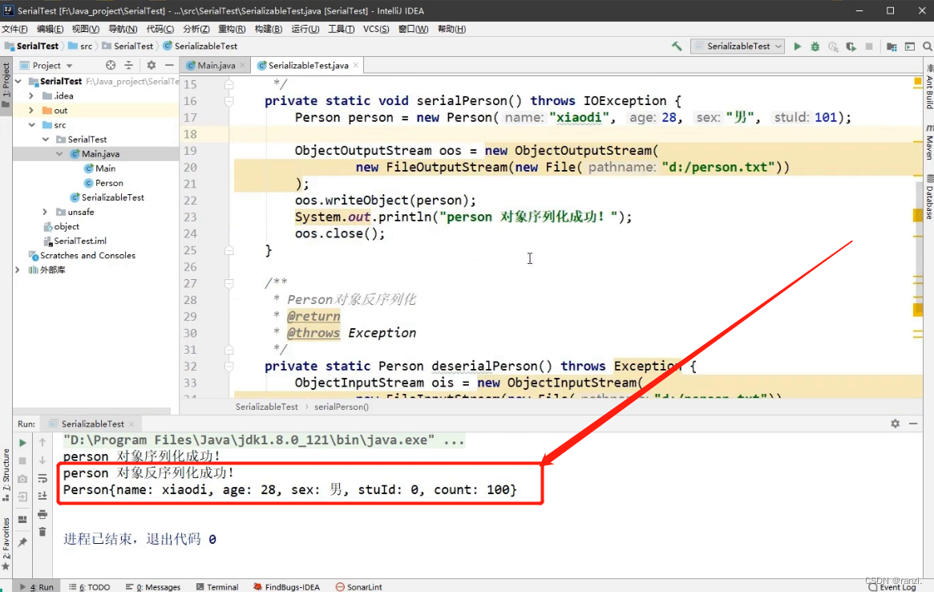The image size is (934, 592).
Task: Click serialPerson() in the editor breadcrumb
Action: (x=342, y=407)
